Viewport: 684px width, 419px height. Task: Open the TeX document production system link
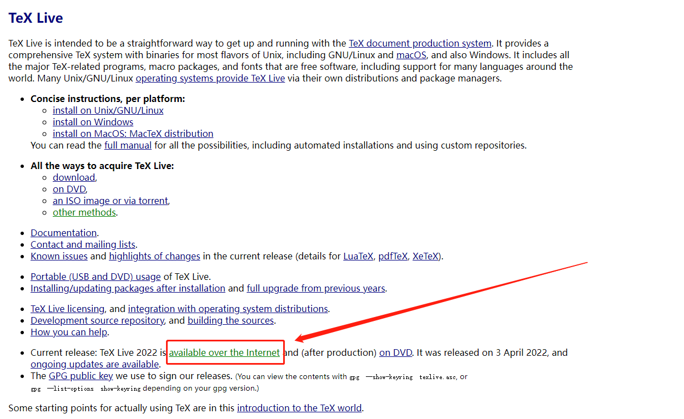[x=420, y=43]
